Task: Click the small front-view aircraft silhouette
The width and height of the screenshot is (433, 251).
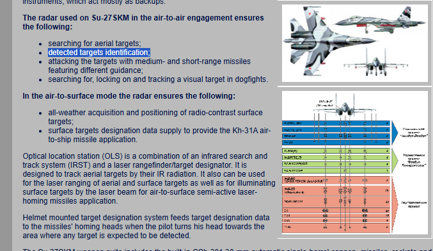Action: click(375, 63)
